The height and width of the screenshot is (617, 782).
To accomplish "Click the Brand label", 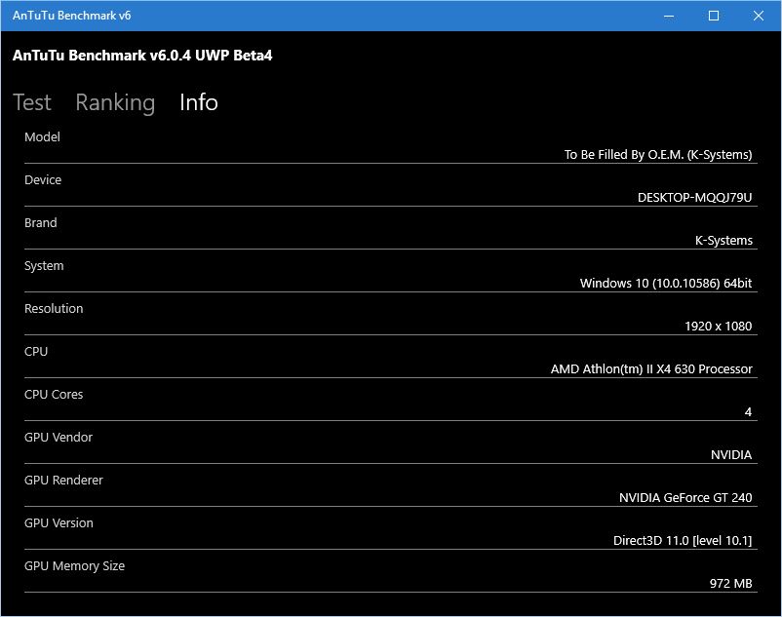I will point(41,223).
